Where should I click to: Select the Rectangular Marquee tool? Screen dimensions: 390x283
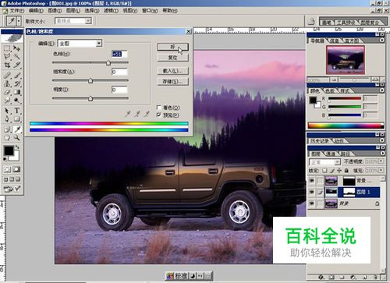click(7, 48)
